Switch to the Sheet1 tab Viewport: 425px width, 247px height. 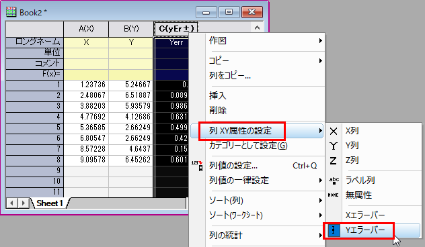(50, 203)
